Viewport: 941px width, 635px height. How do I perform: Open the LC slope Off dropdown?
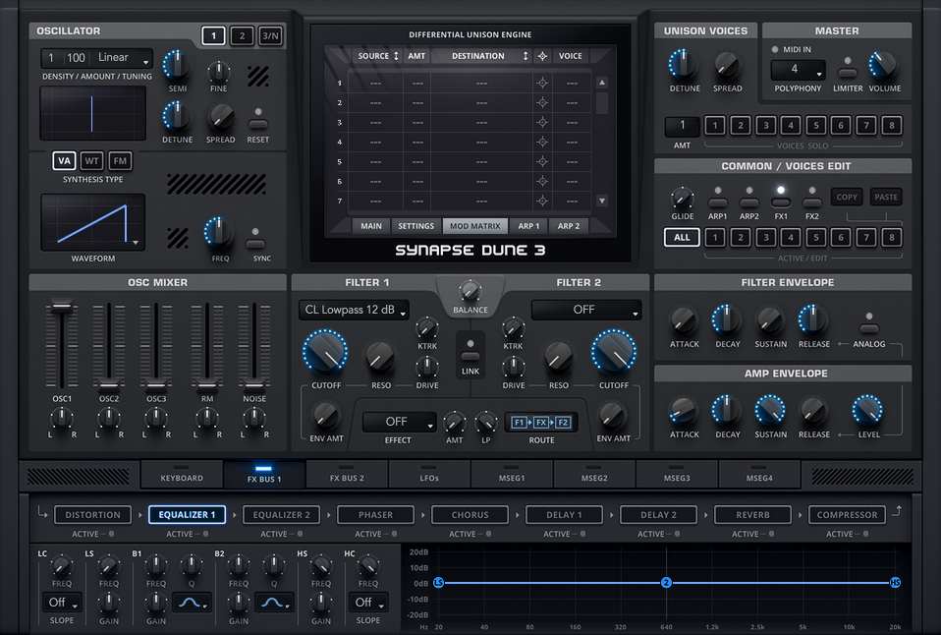[62, 603]
